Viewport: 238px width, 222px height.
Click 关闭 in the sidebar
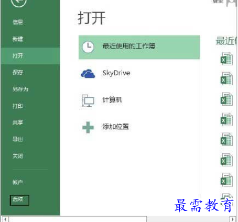coord(18,156)
